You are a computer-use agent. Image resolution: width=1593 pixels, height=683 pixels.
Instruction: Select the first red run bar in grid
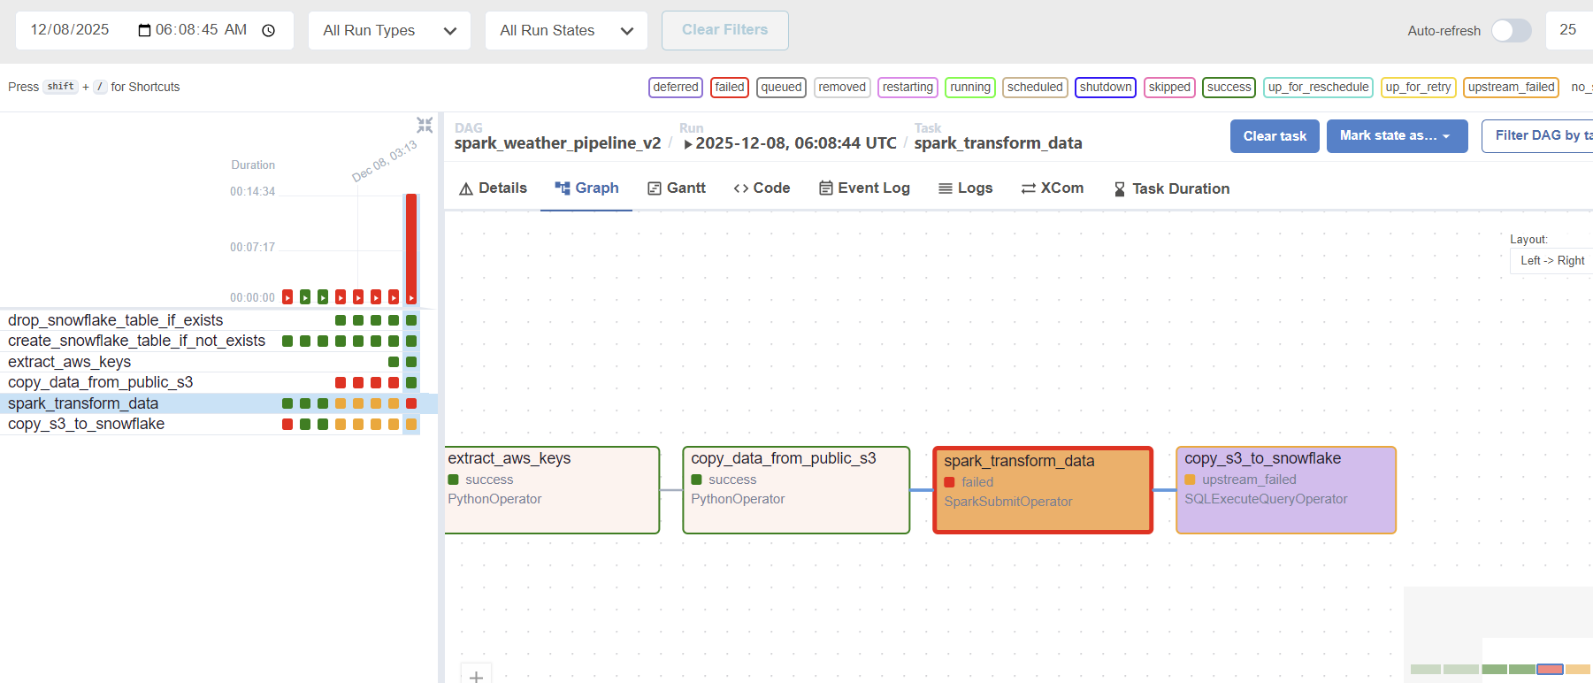tap(287, 297)
